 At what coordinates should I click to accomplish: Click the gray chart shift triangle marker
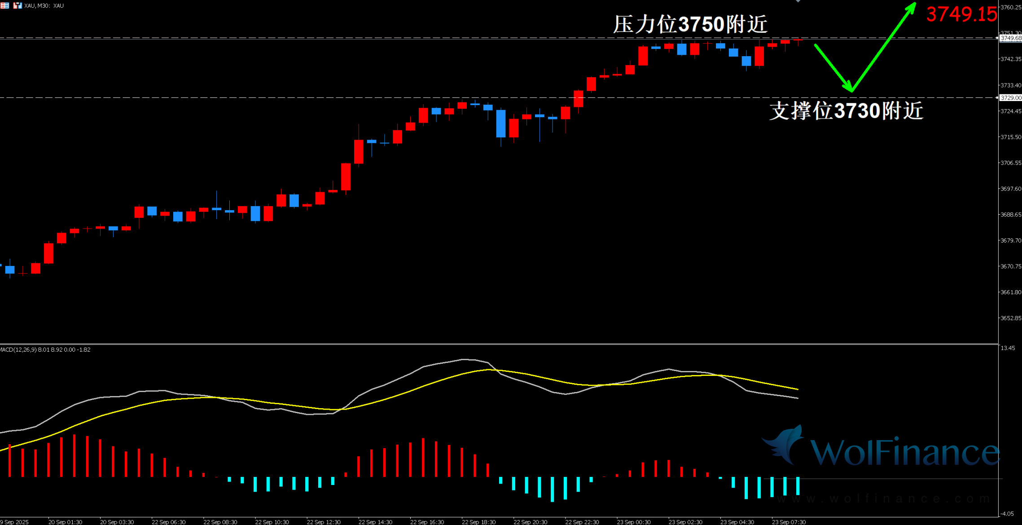(x=798, y=1)
